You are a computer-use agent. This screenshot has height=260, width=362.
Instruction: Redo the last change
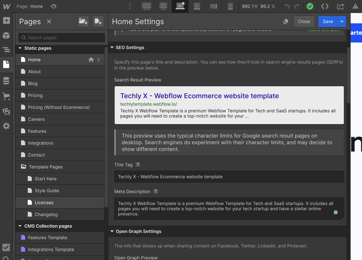(297, 6)
